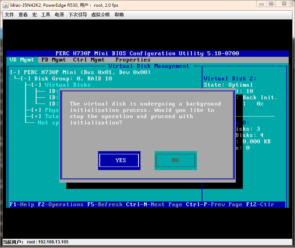
Task: Open the 宏 menu
Action: click(35, 15)
